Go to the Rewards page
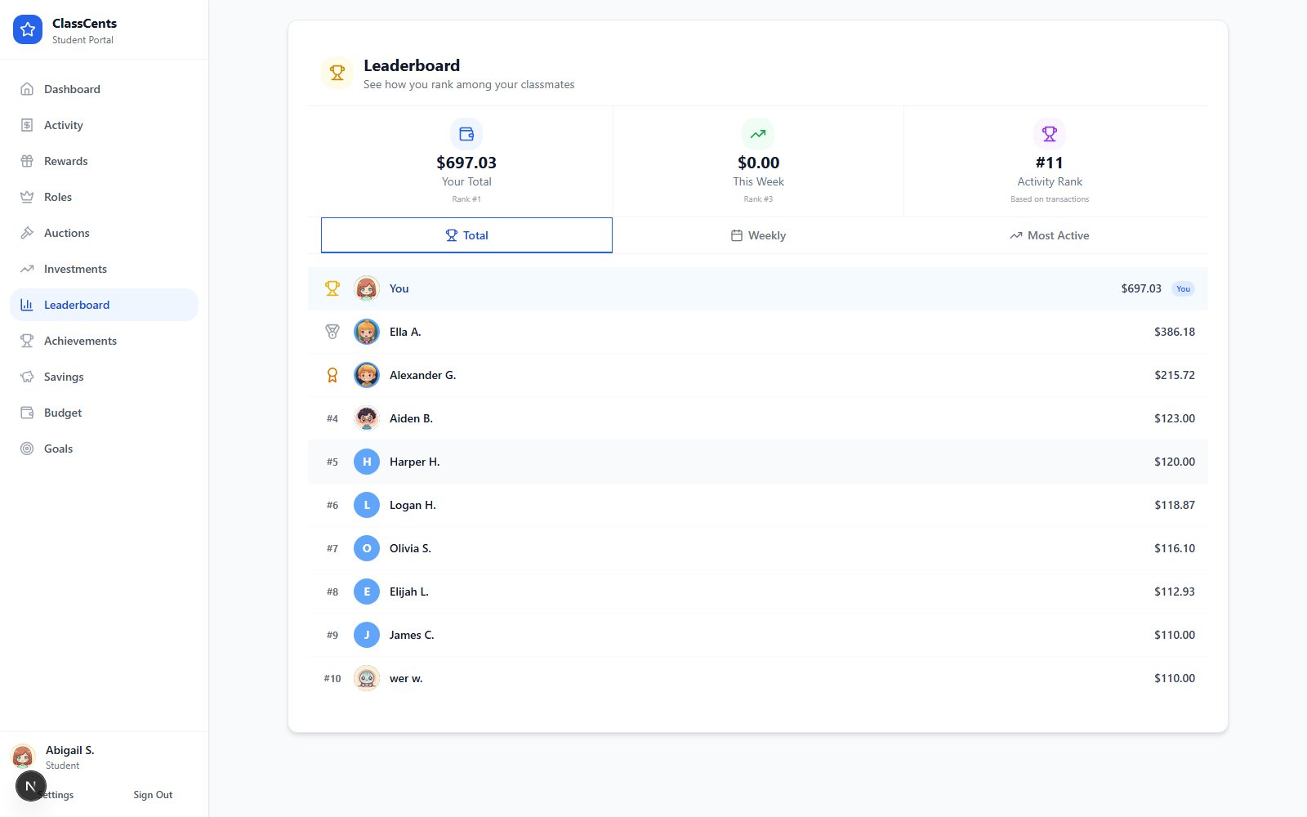 click(x=104, y=161)
